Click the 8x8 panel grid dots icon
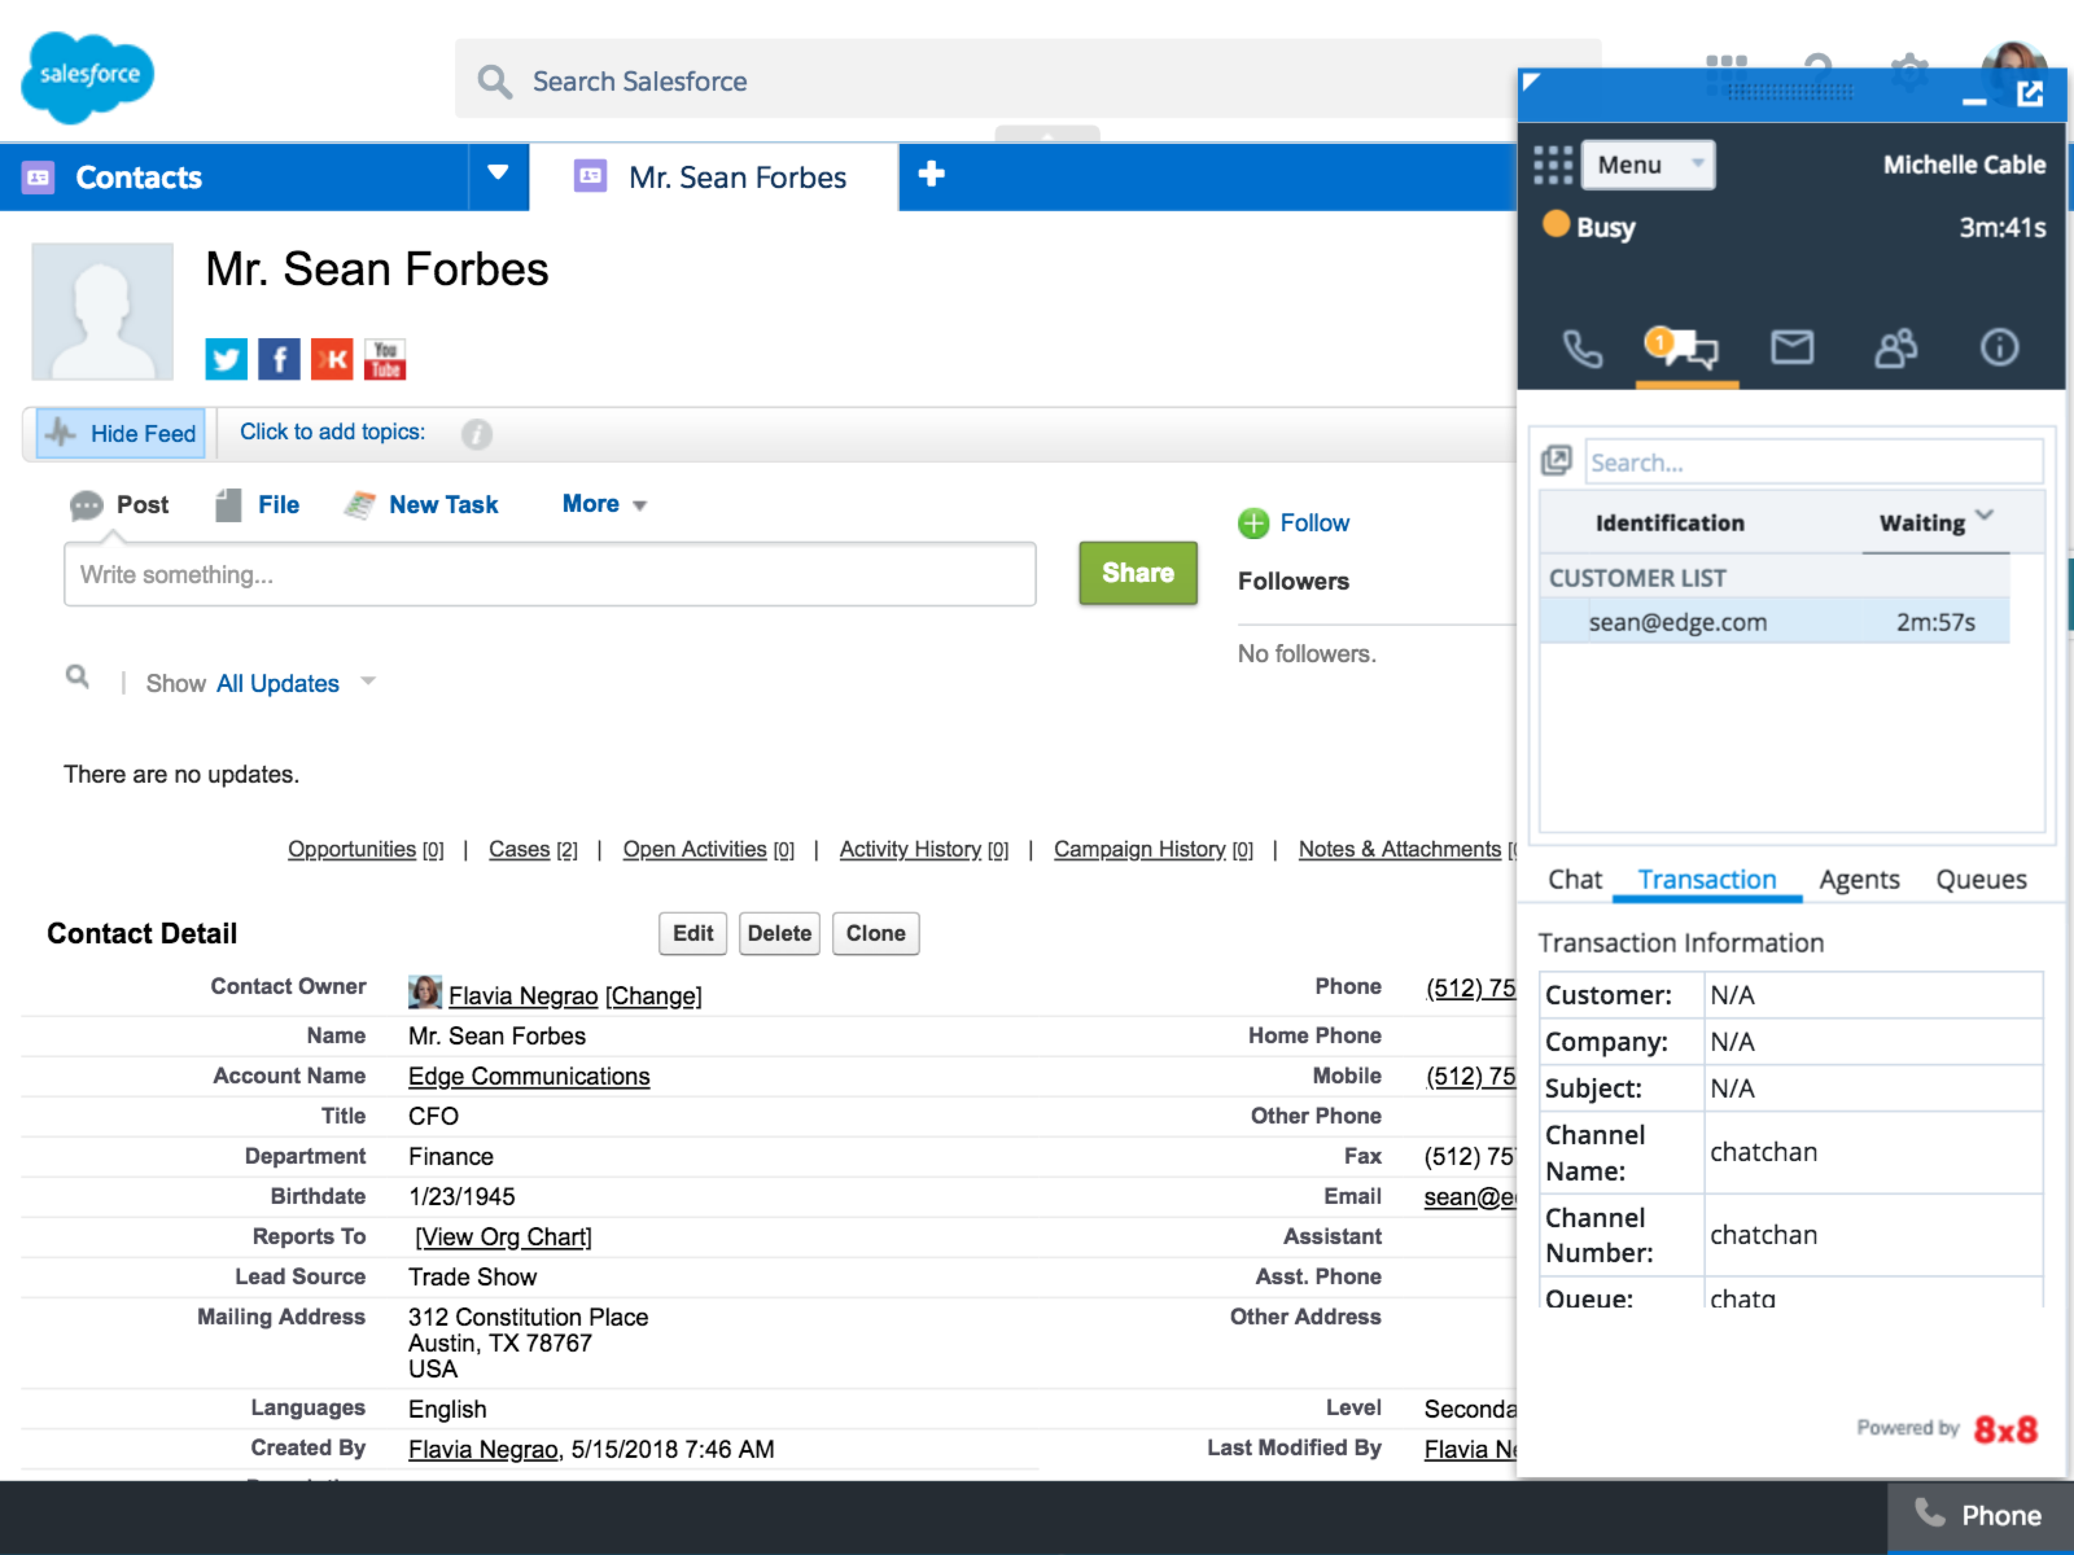The height and width of the screenshot is (1555, 2074). tap(1553, 165)
